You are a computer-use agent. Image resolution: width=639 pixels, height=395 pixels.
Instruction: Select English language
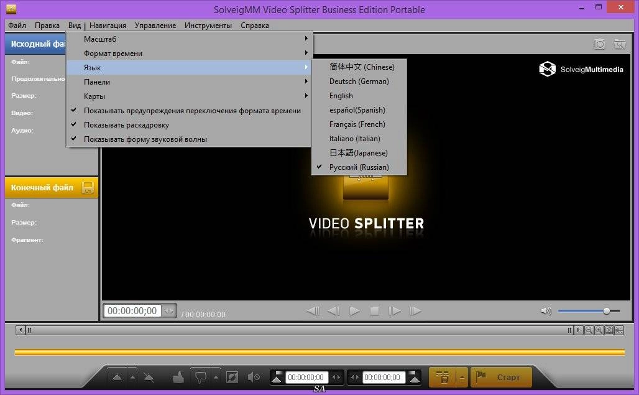point(359,95)
